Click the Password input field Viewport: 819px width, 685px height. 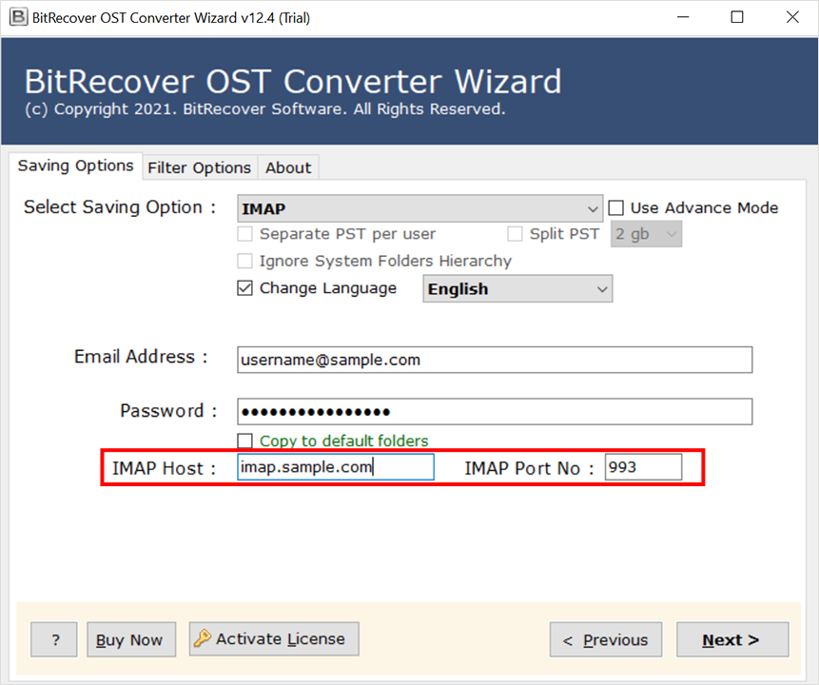(x=495, y=412)
